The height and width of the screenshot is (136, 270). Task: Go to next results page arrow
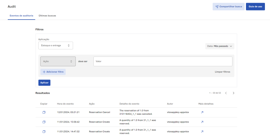point(233,93)
